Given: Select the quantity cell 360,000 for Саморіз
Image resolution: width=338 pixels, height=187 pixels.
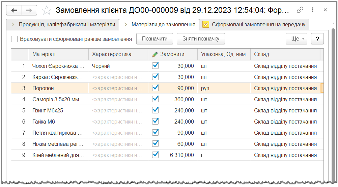Looking at the screenshot, I should click(x=184, y=100).
